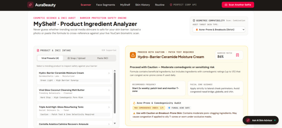Expand the Viral Glow Coconut Cleansing Melt Butter chevron

[x=109, y=90]
